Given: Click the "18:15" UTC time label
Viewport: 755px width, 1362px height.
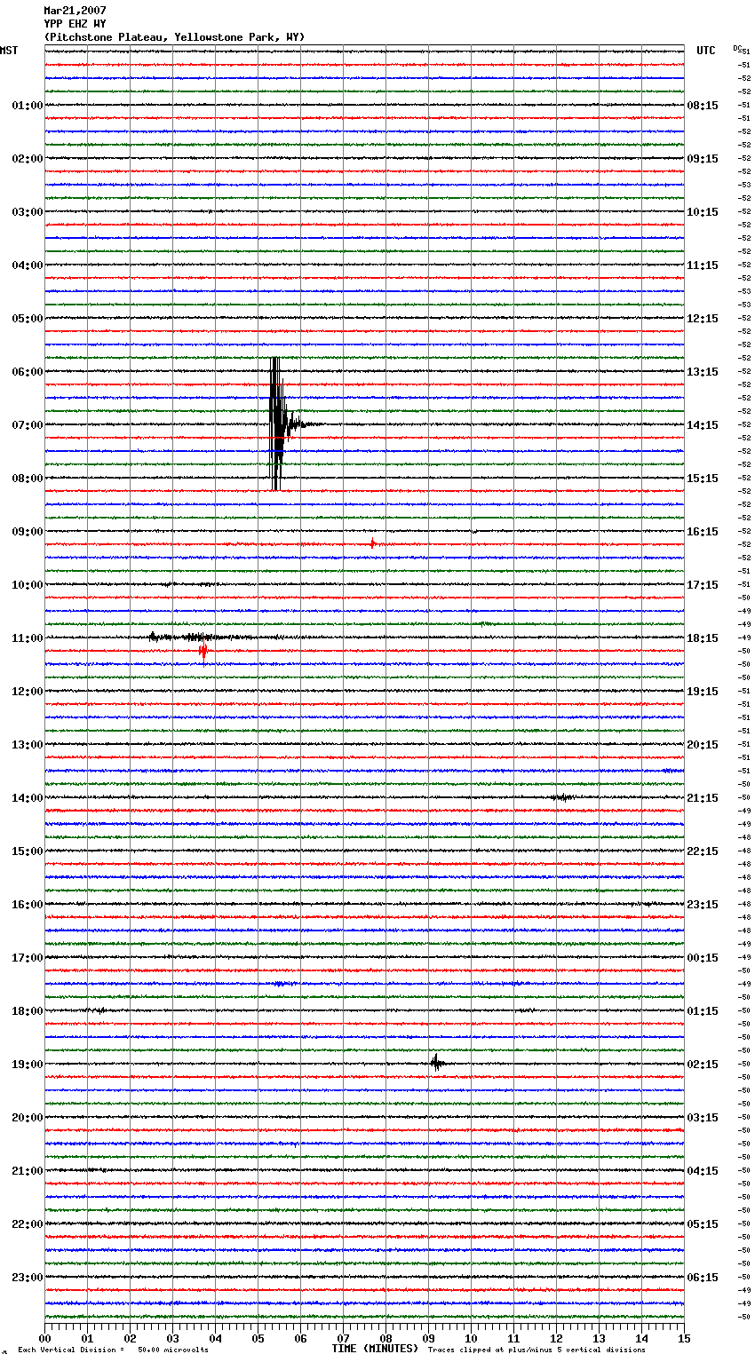Looking at the screenshot, I should tap(703, 638).
